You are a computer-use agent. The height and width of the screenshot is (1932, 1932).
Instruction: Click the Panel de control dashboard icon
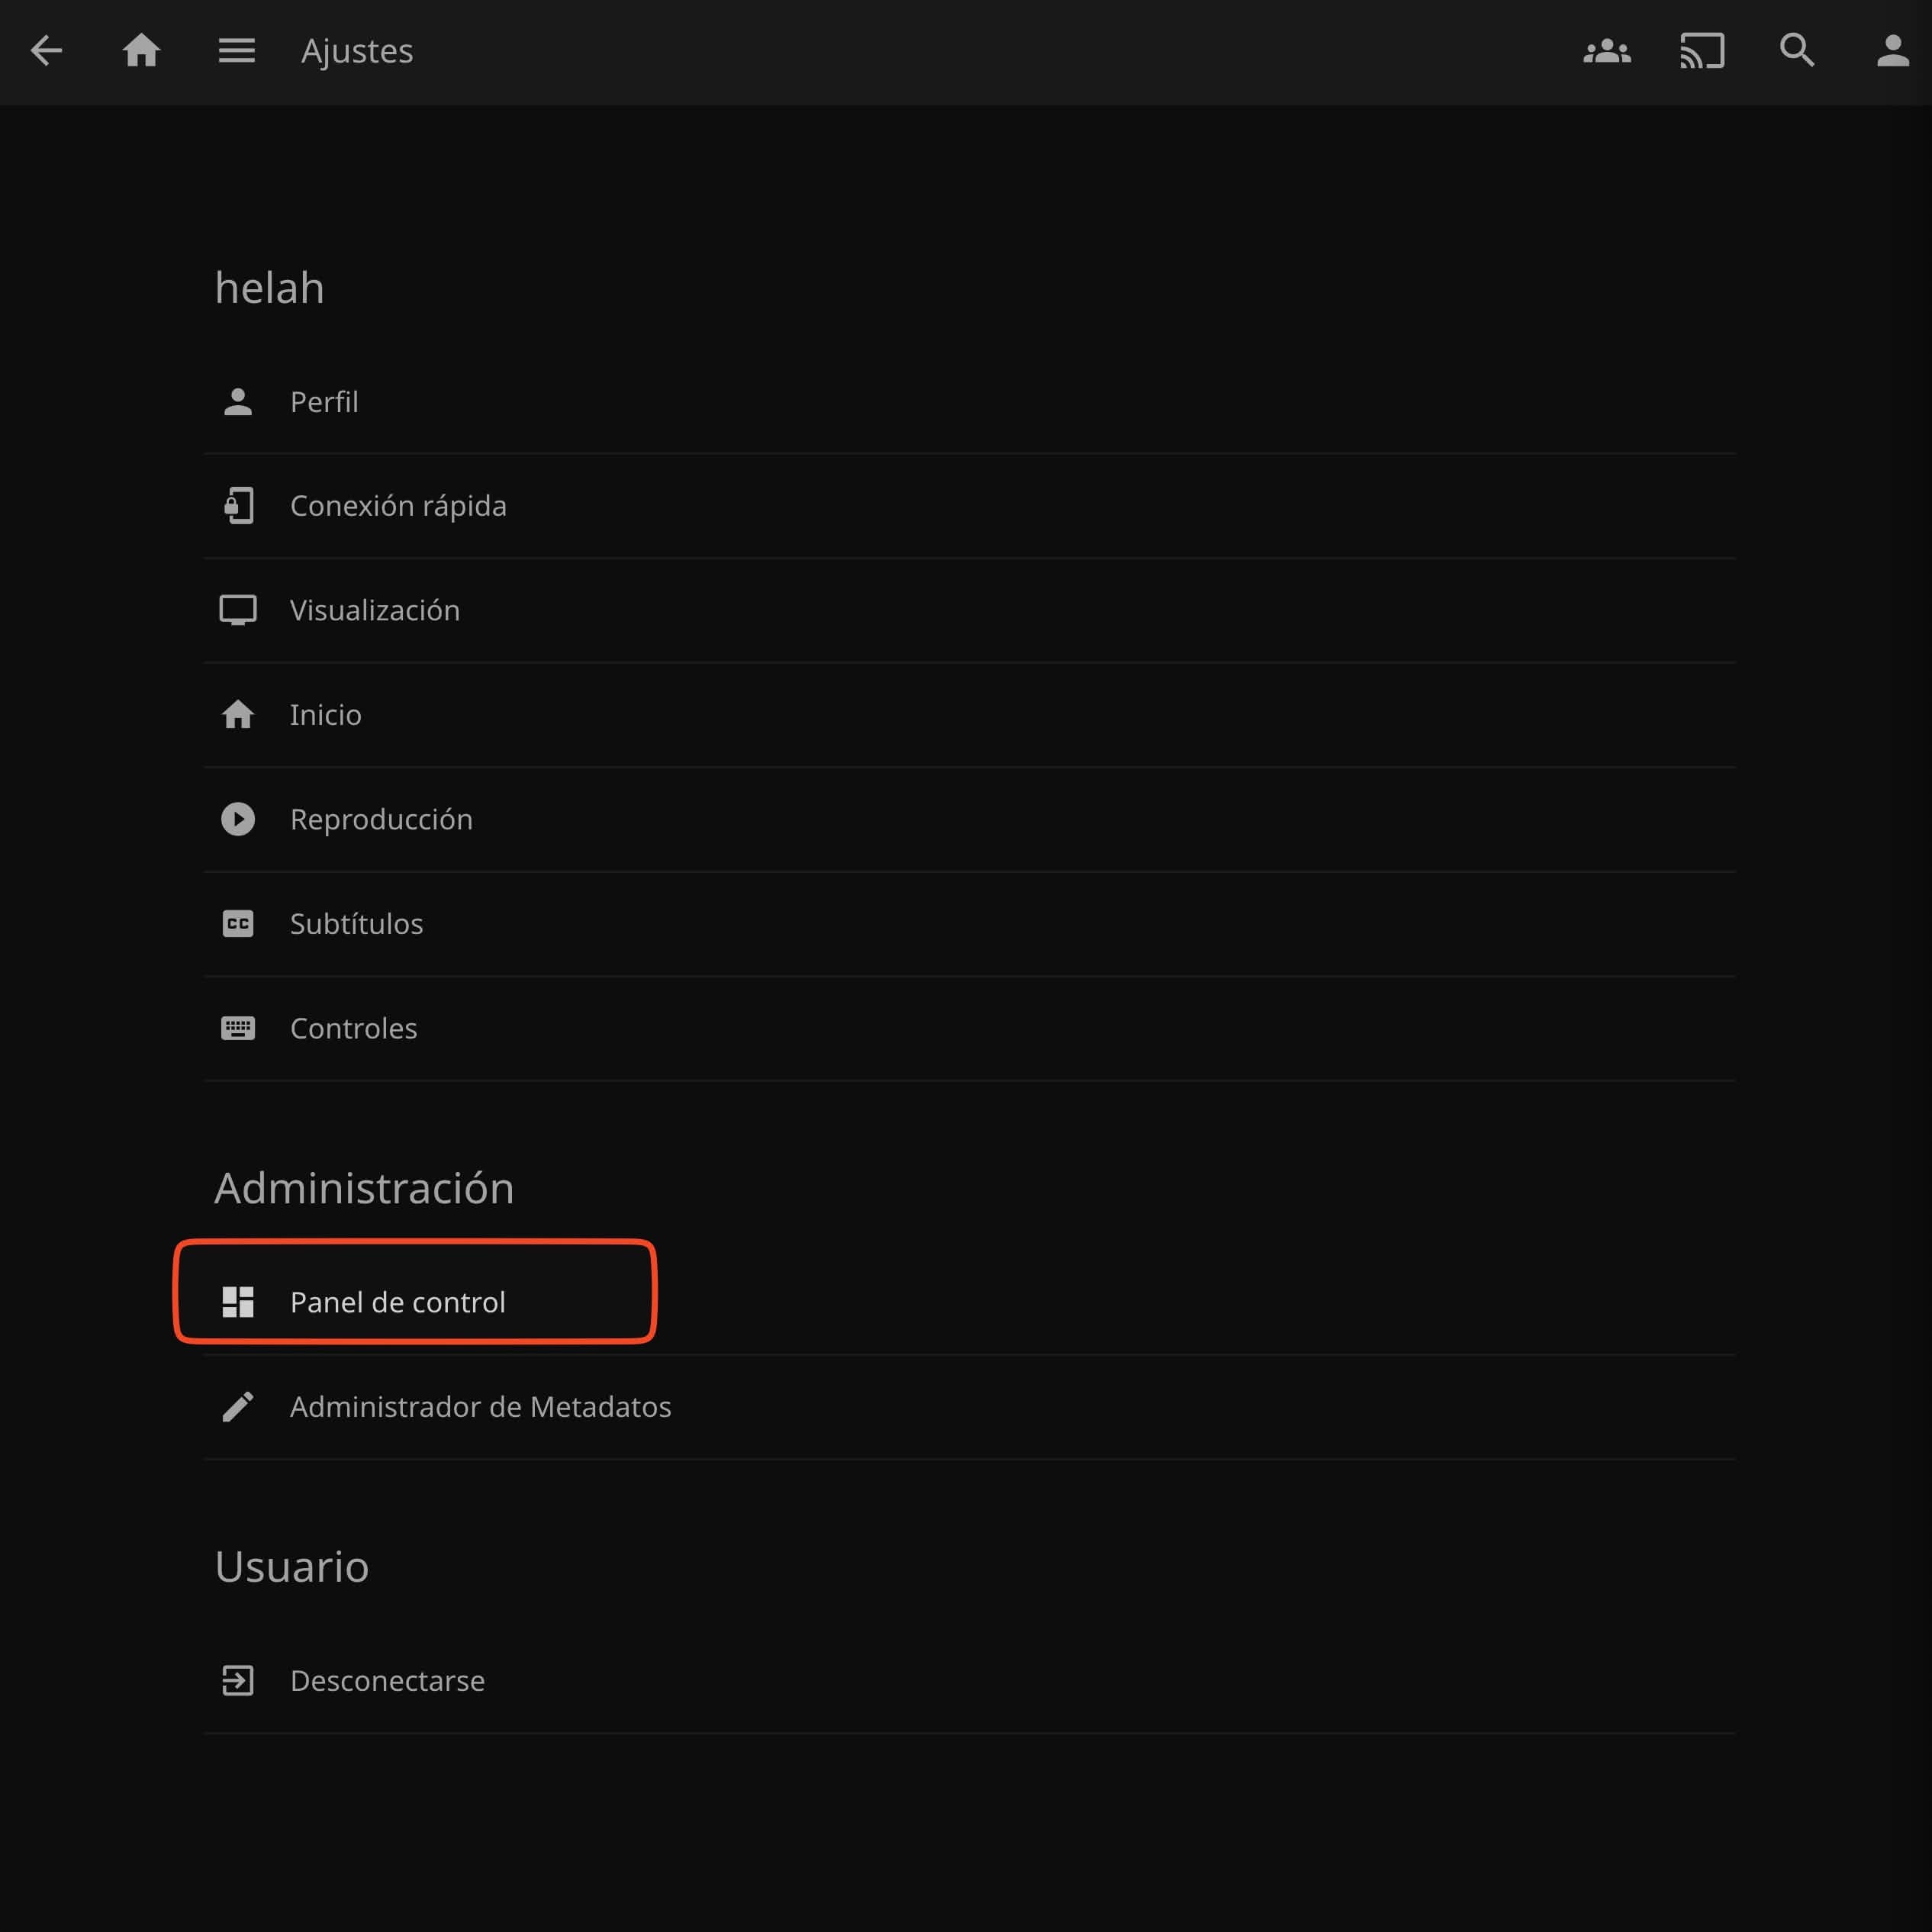(238, 1302)
